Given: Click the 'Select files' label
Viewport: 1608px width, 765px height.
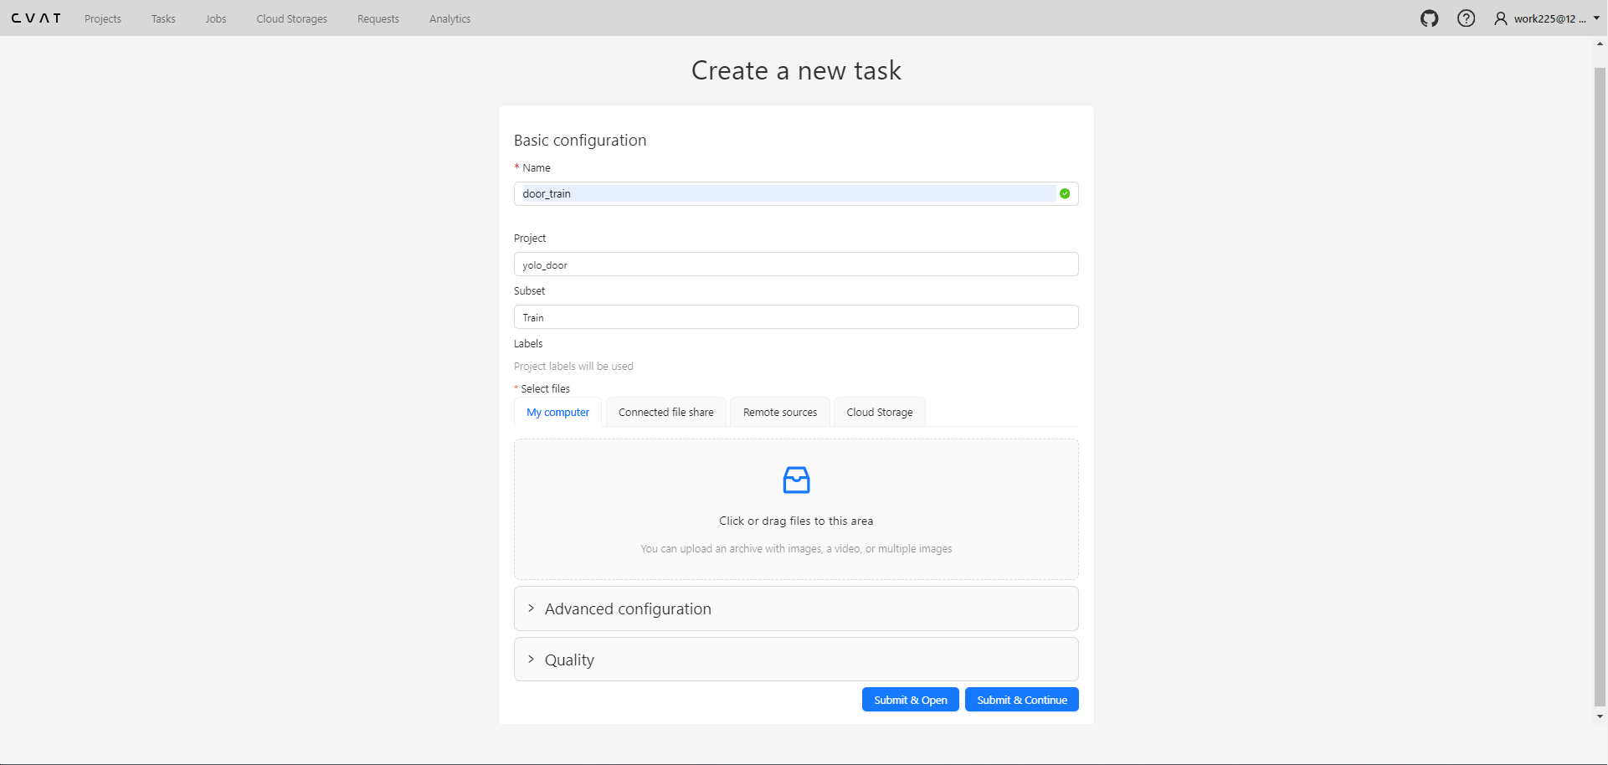Looking at the screenshot, I should click(545, 388).
